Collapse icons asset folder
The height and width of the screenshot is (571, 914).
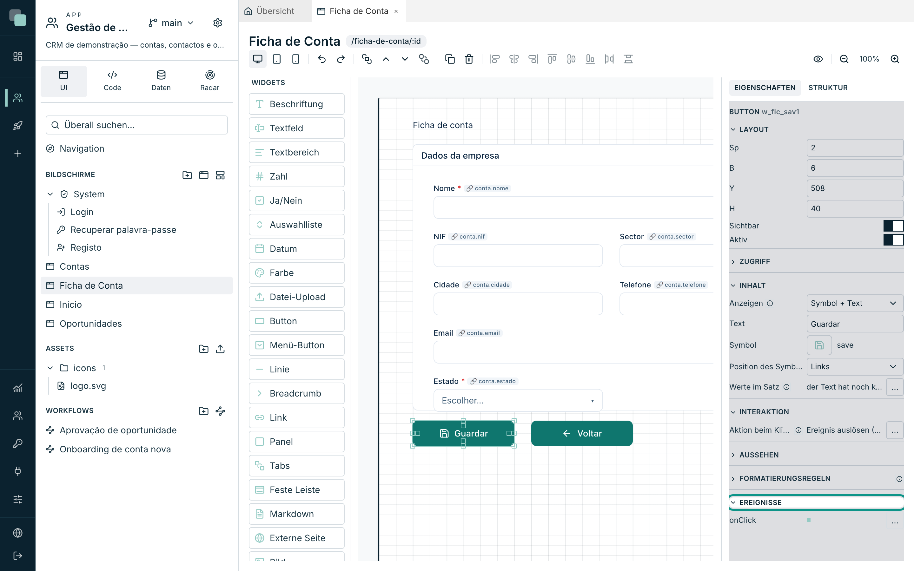[50, 368]
